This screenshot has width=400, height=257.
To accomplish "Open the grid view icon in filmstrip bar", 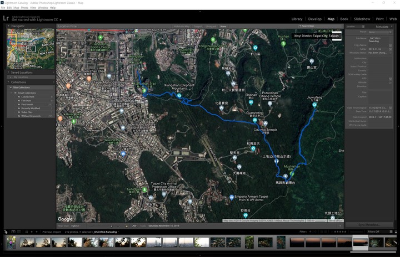I will click(x=27, y=232).
